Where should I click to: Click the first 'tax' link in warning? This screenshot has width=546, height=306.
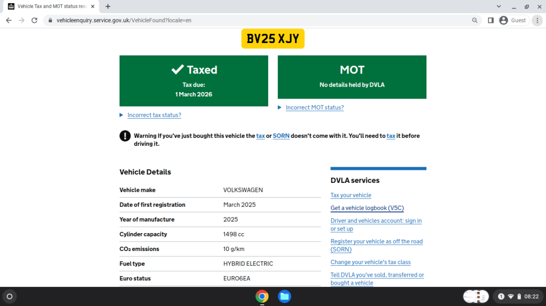(x=260, y=136)
